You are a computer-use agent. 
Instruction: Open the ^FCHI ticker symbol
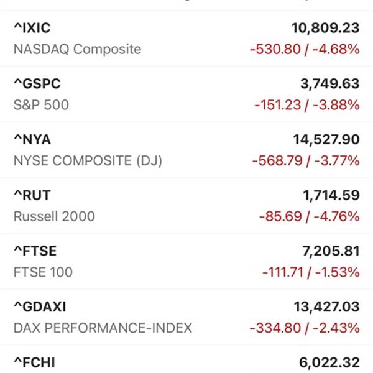(x=34, y=362)
